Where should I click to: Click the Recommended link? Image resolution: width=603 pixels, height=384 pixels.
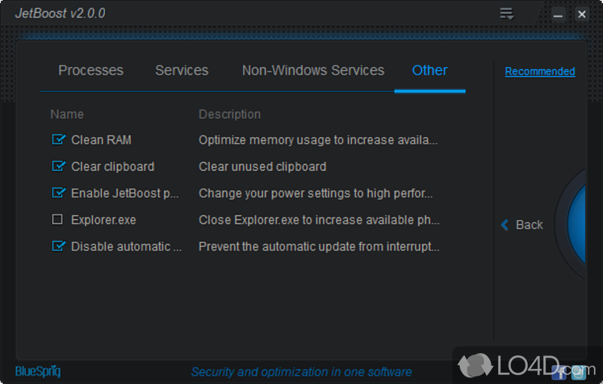coord(540,72)
